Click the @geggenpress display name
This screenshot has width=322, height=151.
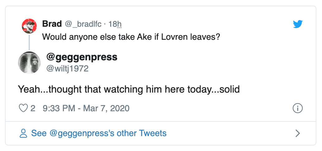(x=82, y=57)
